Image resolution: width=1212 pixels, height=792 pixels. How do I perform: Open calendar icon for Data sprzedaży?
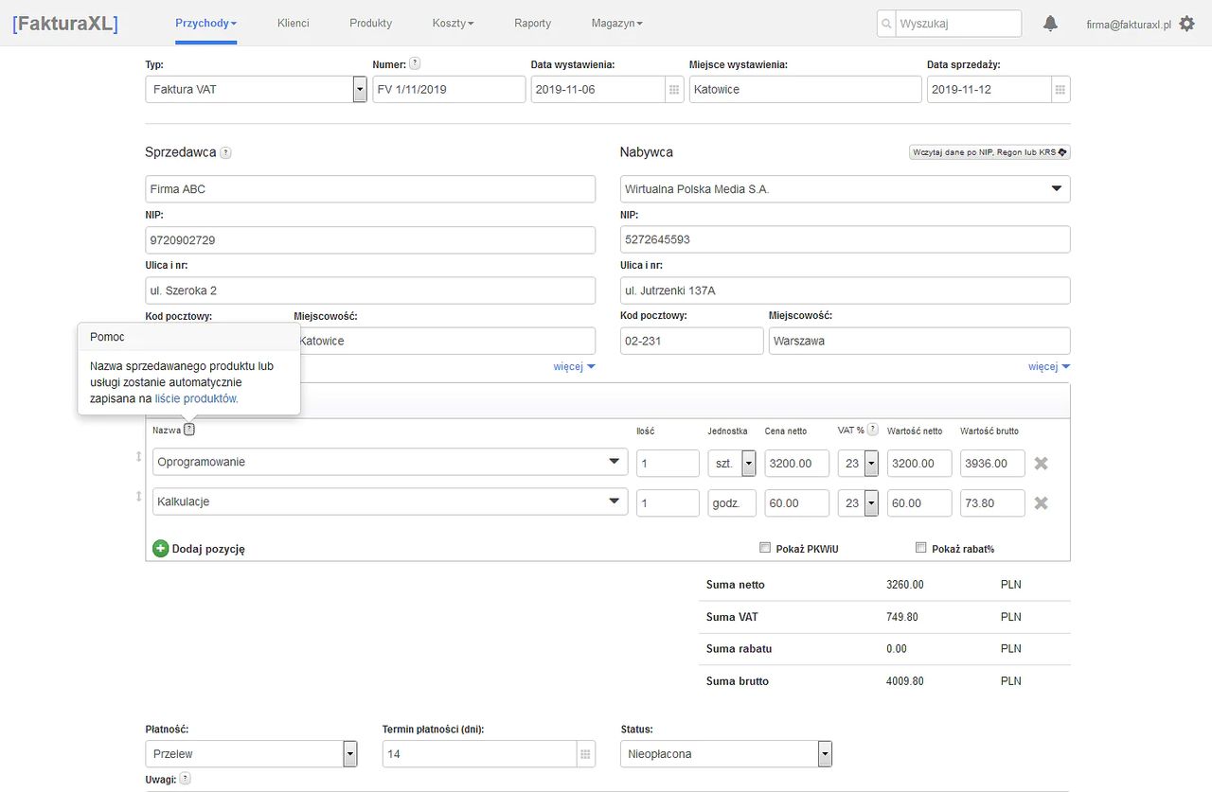point(1060,90)
